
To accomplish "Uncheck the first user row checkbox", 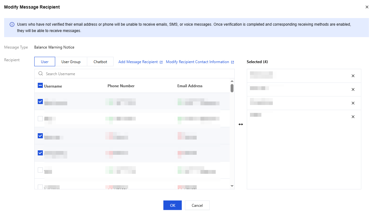I will pos(40,101).
